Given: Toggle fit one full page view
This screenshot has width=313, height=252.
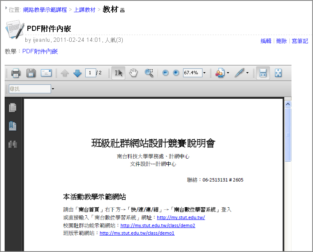Looking at the screenshot, I should click(x=278, y=73).
